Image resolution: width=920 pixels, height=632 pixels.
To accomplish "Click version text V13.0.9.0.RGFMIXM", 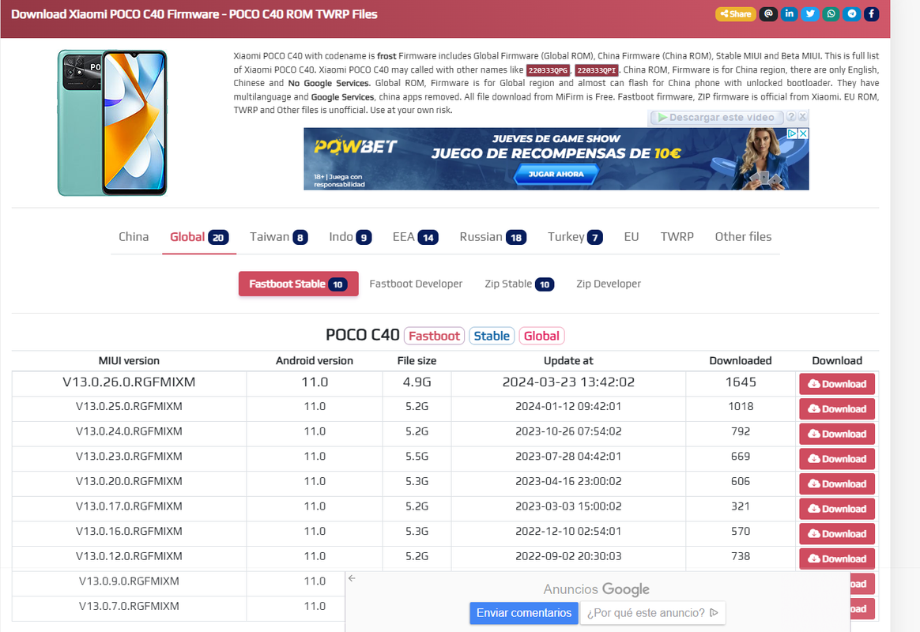I will [129, 581].
